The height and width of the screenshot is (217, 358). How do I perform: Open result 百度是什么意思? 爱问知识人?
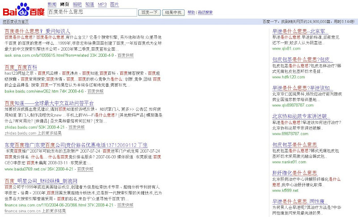click(38, 31)
